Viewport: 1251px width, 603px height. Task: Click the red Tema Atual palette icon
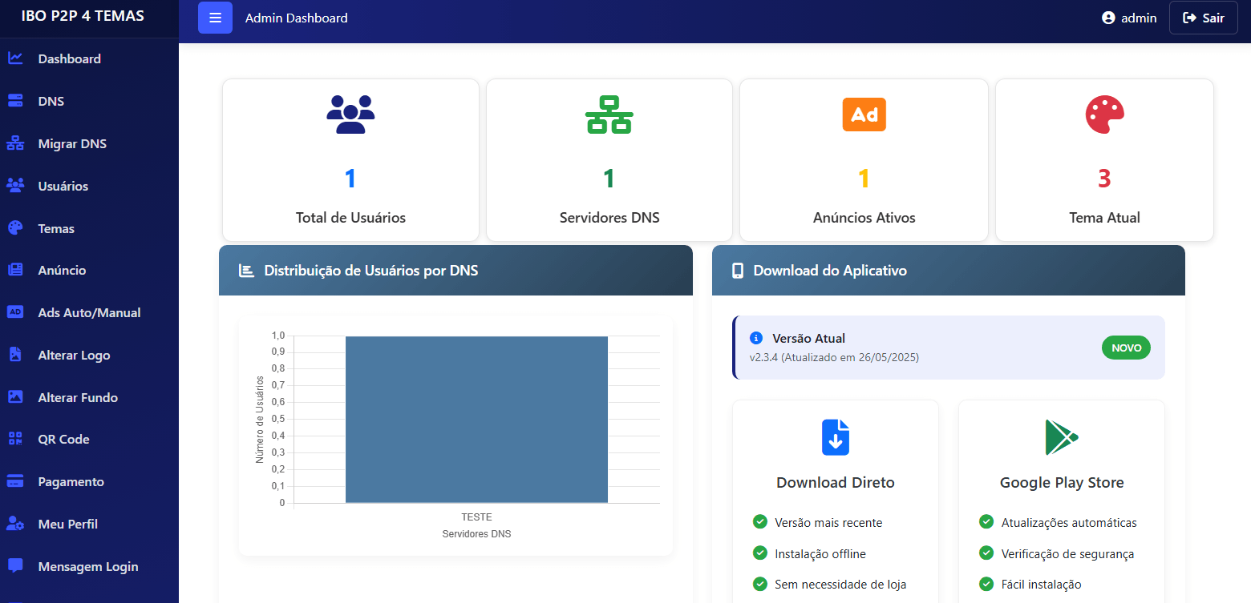click(x=1104, y=115)
